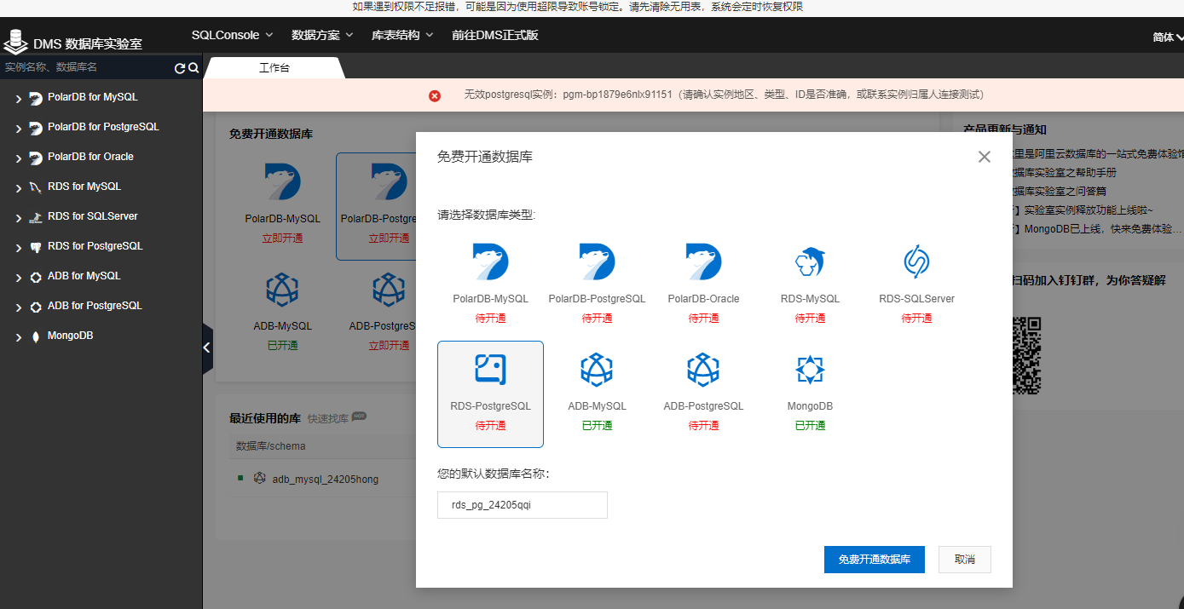The width and height of the screenshot is (1184, 609).
Task: Click the DingTalk group QR code
Action: point(1026,355)
